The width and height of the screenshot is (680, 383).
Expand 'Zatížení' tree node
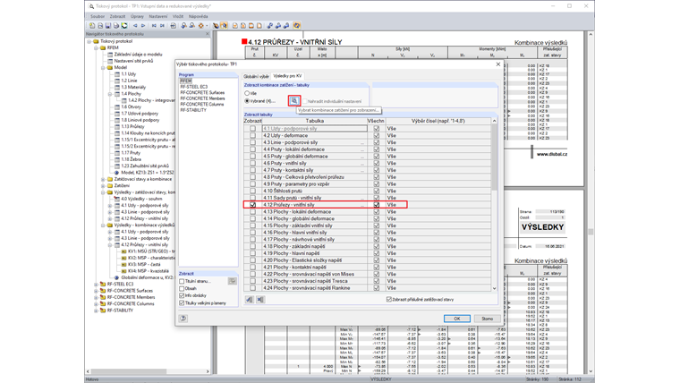[103, 185]
